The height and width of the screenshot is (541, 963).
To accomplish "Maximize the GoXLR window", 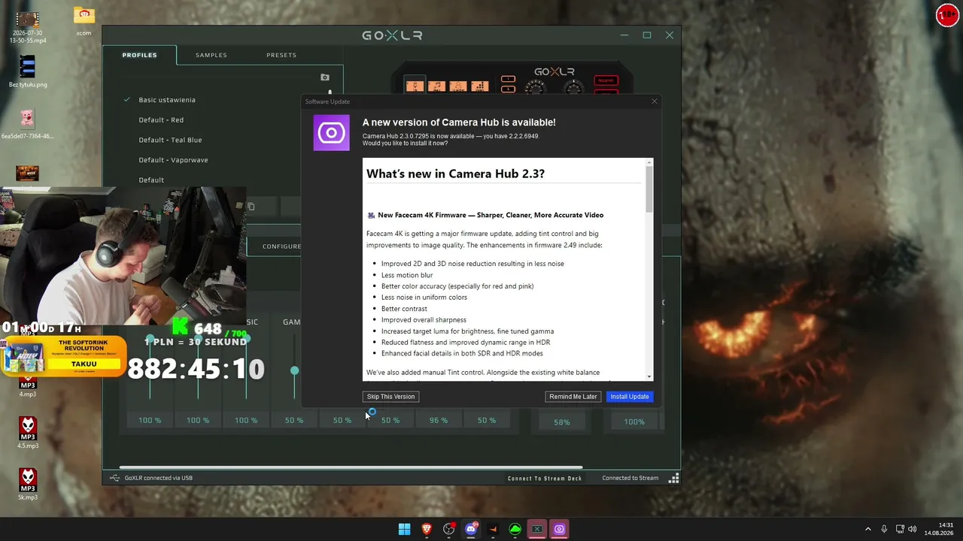I will pyautogui.click(x=647, y=35).
